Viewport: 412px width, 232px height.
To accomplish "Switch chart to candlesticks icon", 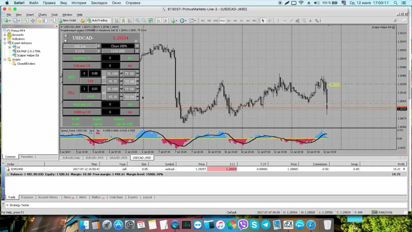I will click(x=123, y=21).
